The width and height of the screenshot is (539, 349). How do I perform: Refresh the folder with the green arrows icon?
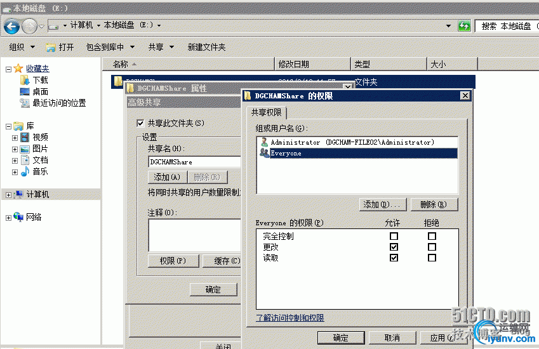[x=464, y=26]
